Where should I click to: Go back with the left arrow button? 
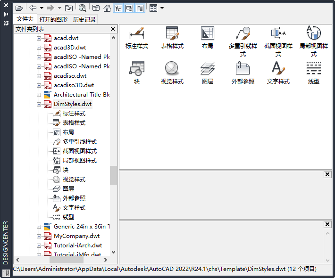33,8
